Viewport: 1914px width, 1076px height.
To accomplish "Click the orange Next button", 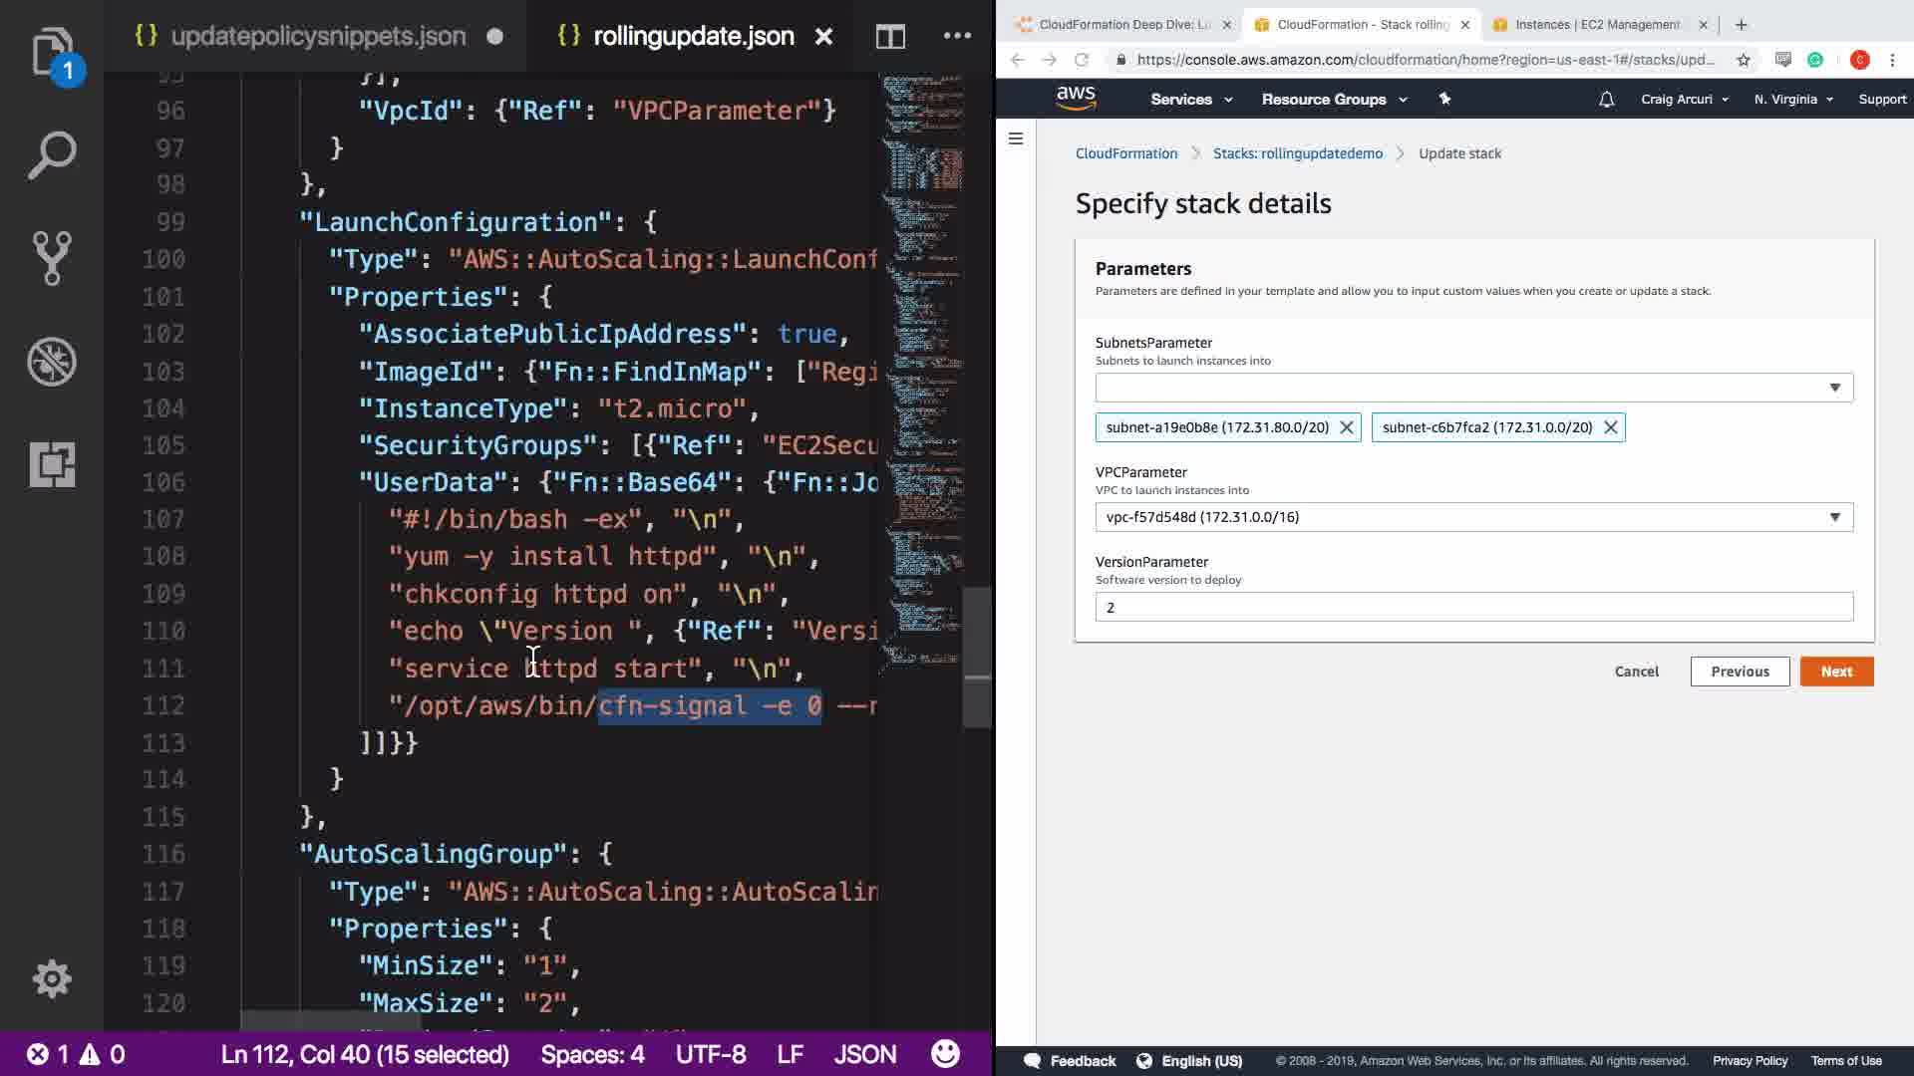I will (1836, 672).
